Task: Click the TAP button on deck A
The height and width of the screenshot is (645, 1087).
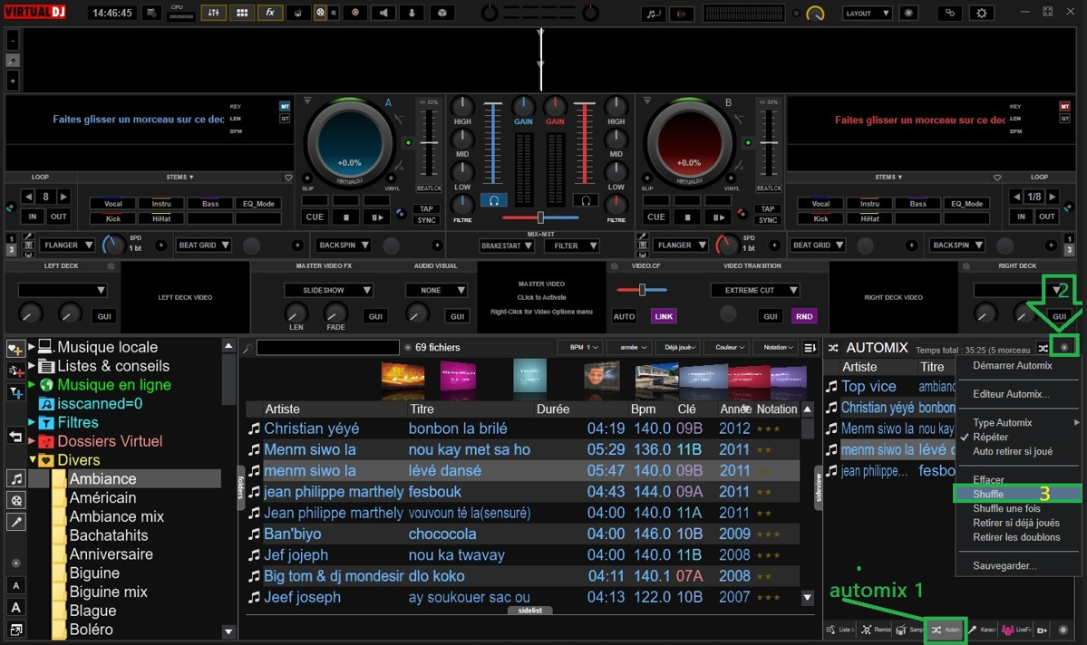Action: click(426, 208)
